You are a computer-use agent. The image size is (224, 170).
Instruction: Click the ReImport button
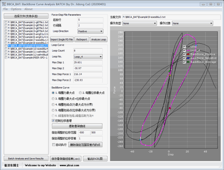(x=81, y=40)
